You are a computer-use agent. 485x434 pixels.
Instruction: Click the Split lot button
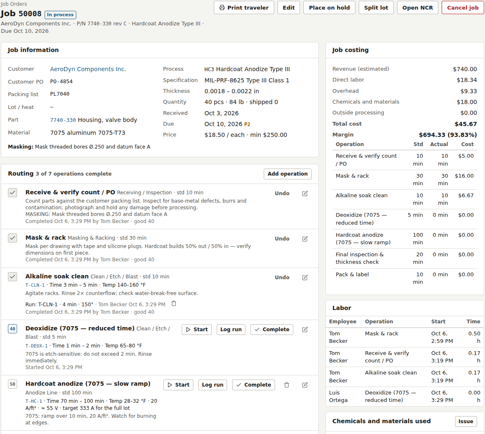[x=376, y=8]
